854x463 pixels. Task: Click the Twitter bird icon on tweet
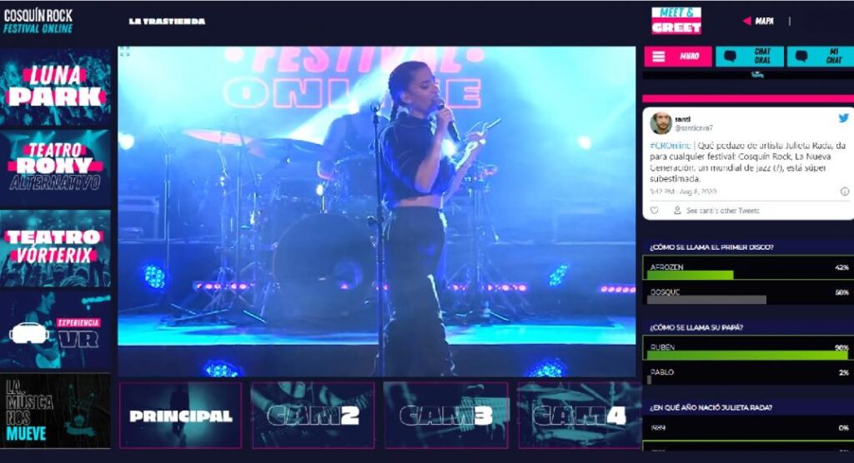click(x=843, y=118)
